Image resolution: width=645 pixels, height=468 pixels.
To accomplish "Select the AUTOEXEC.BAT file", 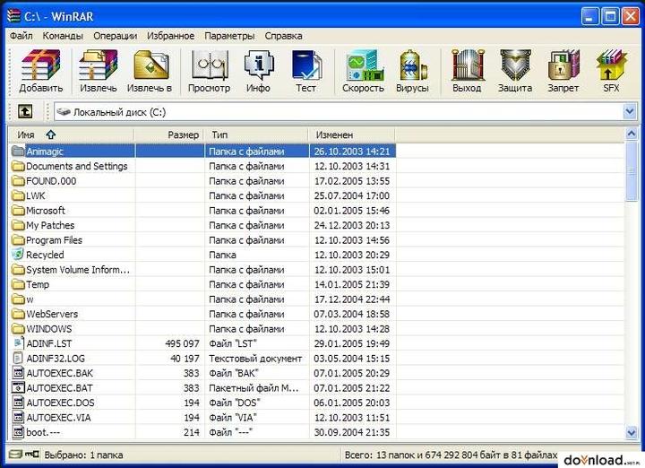I will (59, 388).
